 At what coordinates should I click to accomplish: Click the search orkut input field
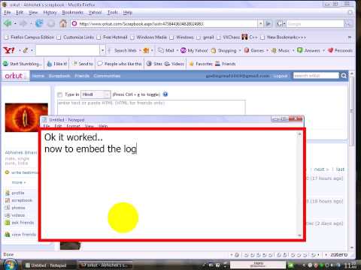(316, 76)
